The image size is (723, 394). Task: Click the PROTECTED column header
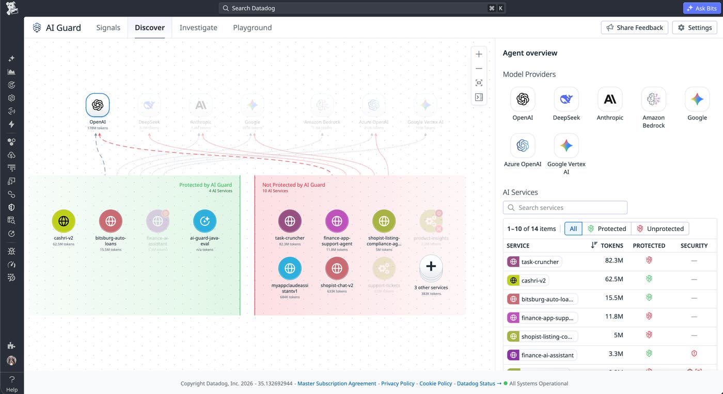click(649, 245)
